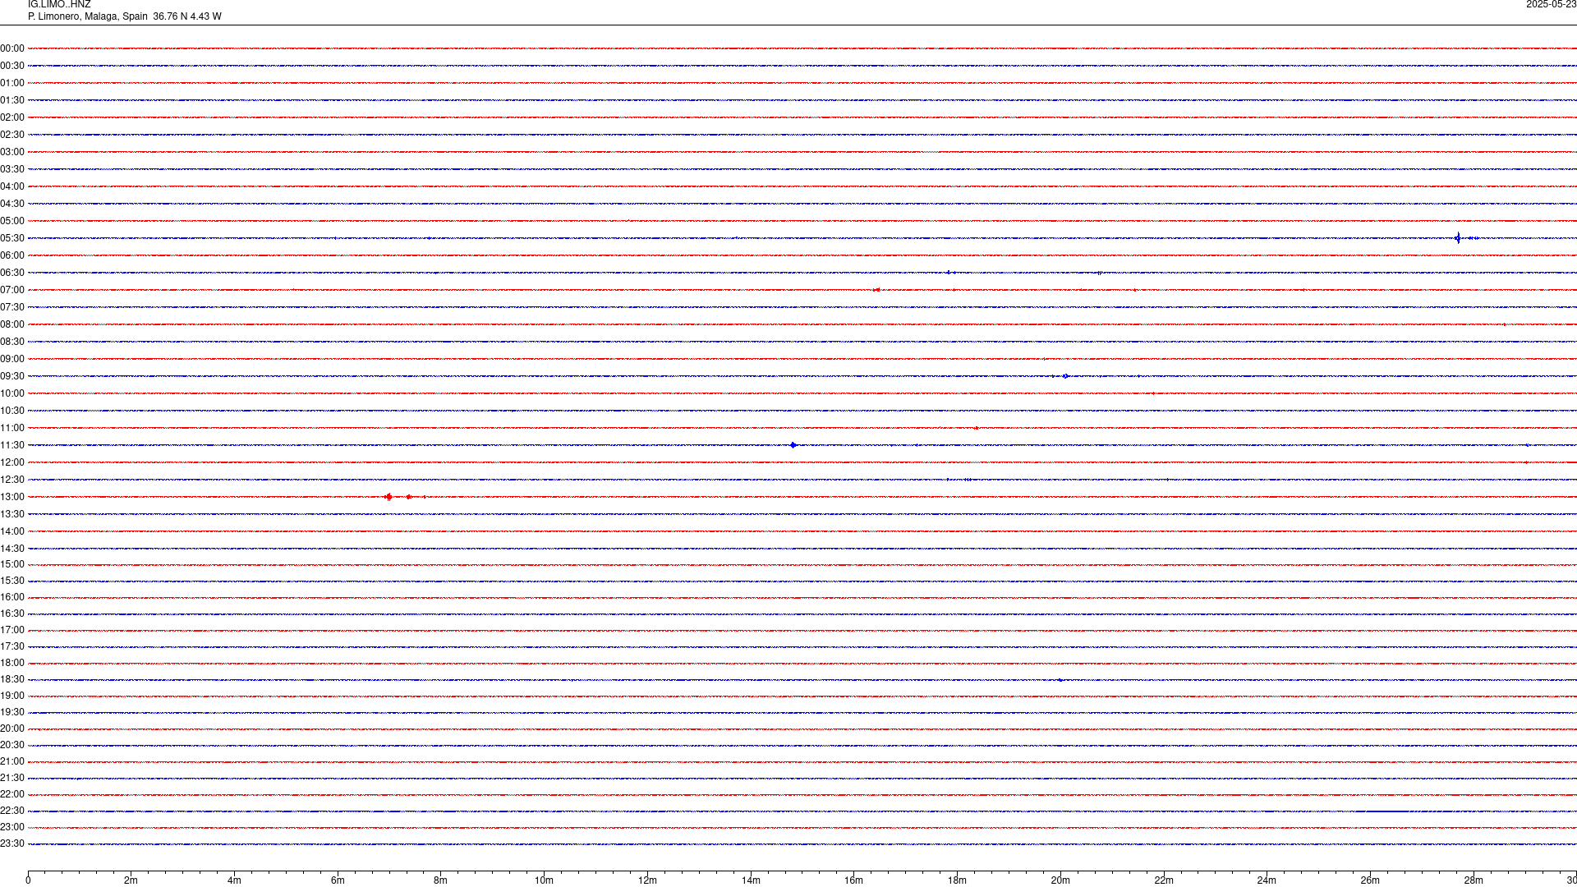1577x887 pixels.
Task: Click the 12m tick on the time axis
Action: [x=647, y=880]
